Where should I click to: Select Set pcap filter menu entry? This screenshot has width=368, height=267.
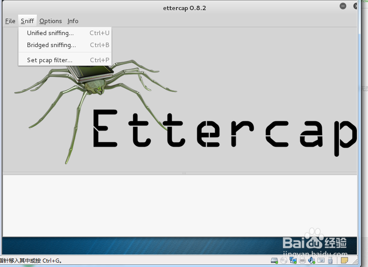point(65,60)
